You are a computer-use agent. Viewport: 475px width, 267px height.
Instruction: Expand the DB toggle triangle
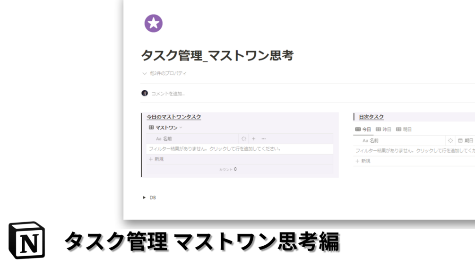tap(144, 198)
